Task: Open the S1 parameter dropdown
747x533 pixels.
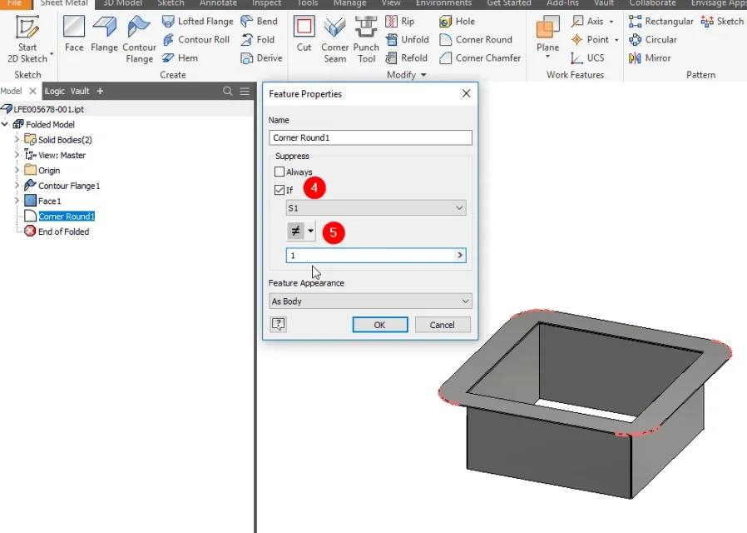Action: [376, 208]
